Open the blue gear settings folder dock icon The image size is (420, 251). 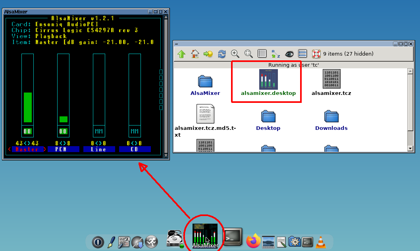pos(295,241)
